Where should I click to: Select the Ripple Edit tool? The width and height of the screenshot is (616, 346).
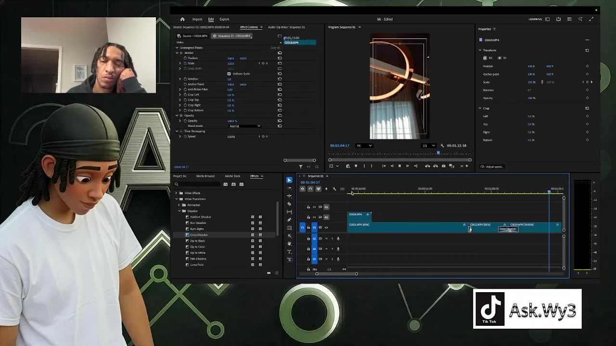pos(289,196)
